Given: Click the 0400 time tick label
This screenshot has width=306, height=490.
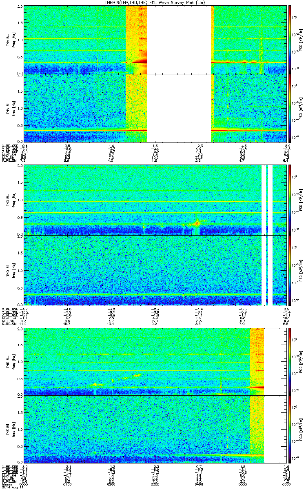Looking at the screenshot, I should (198, 484).
